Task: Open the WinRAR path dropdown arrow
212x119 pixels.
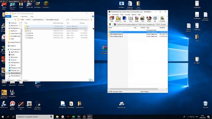Action: click(x=167, y=24)
